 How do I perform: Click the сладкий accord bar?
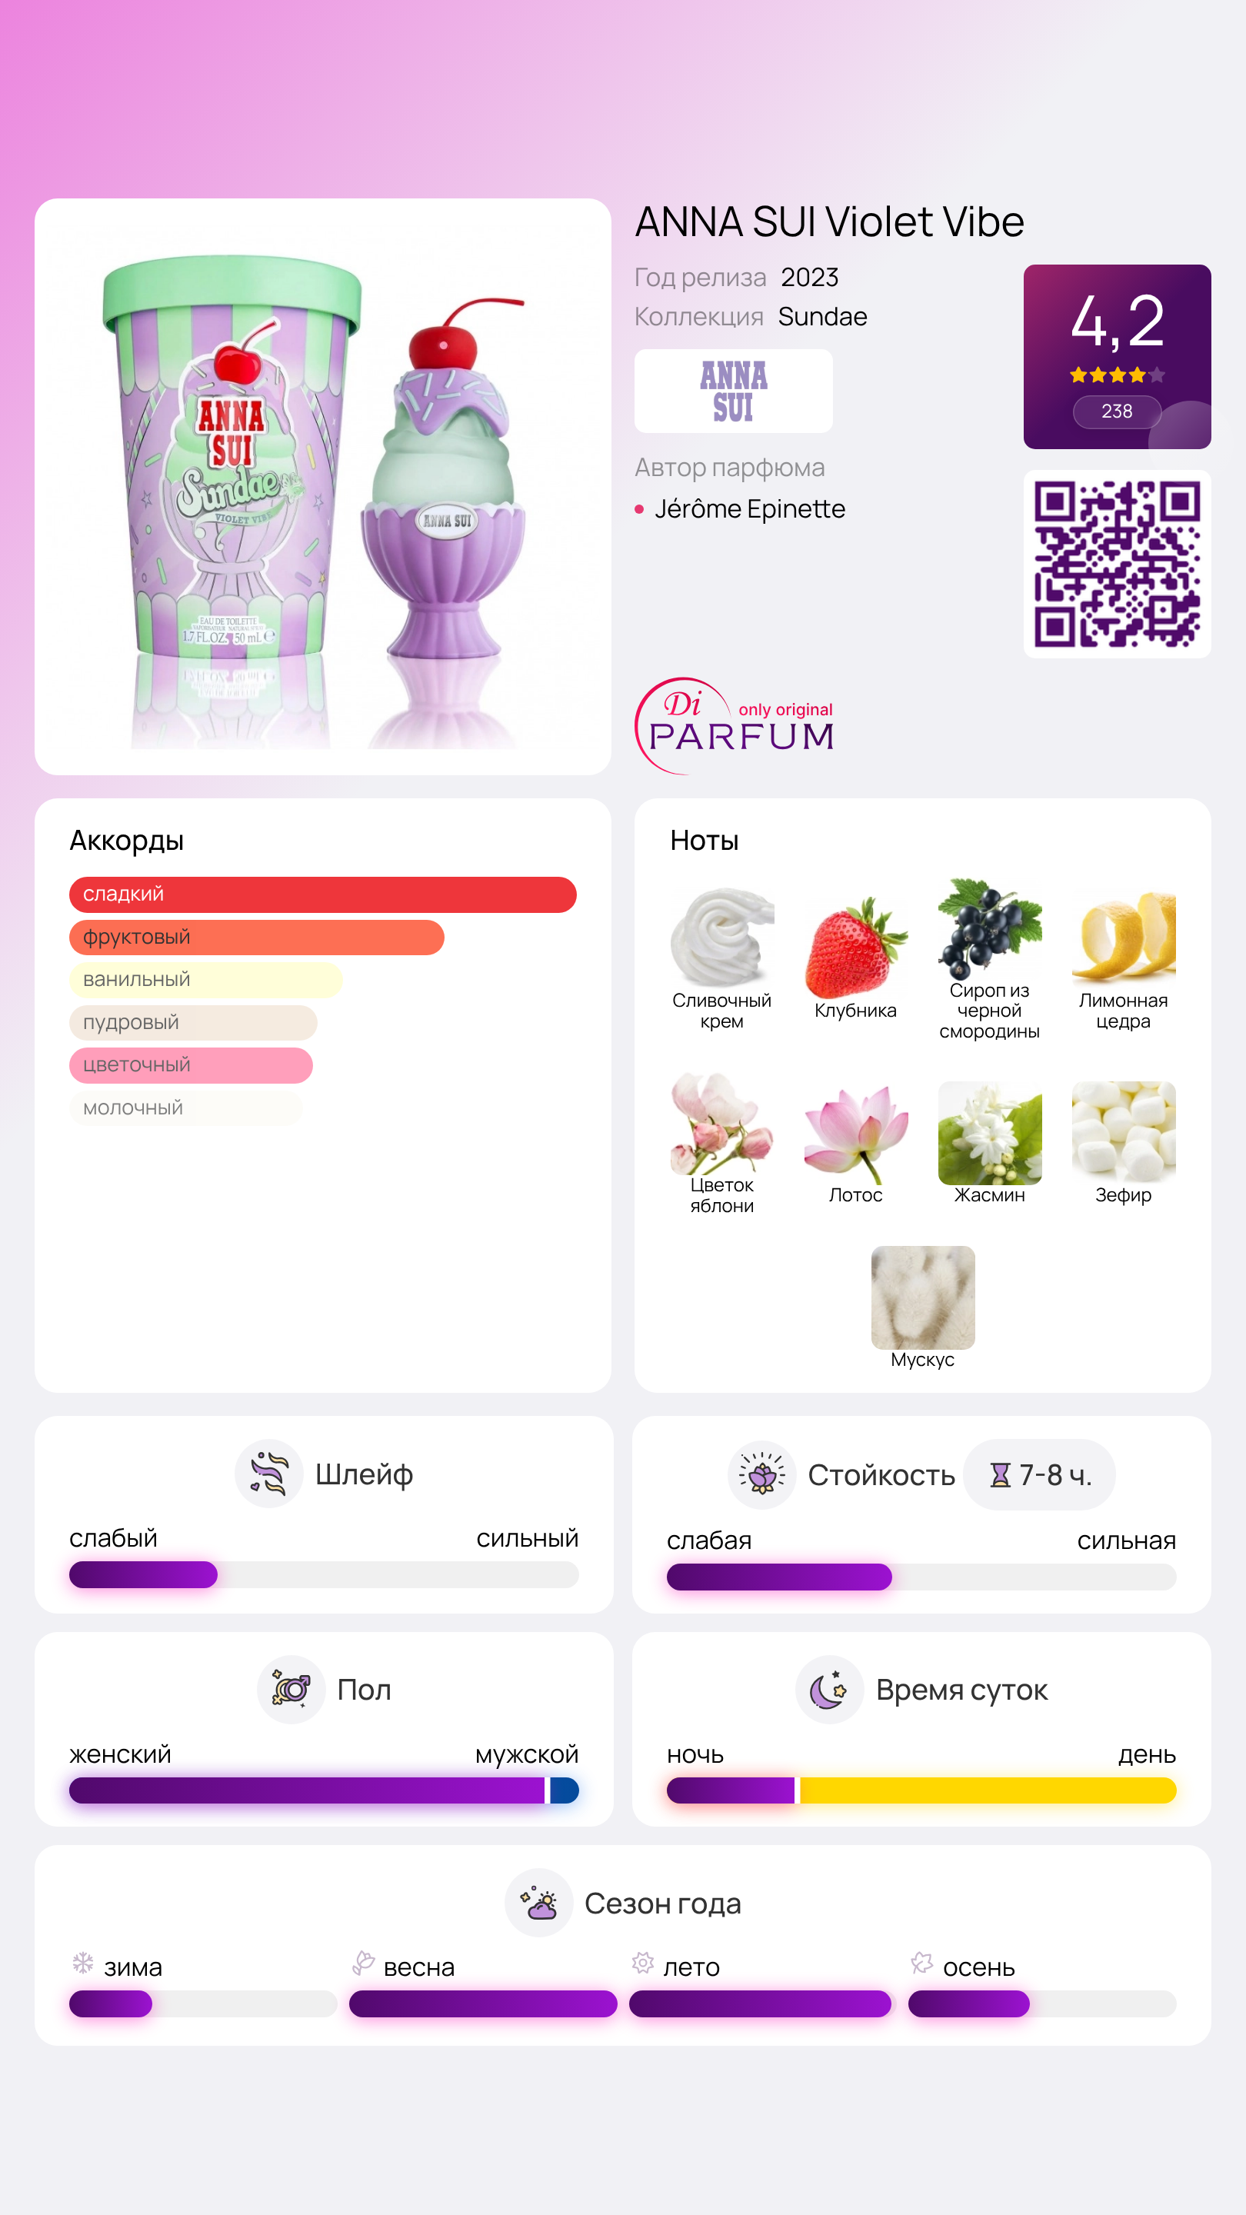click(322, 894)
